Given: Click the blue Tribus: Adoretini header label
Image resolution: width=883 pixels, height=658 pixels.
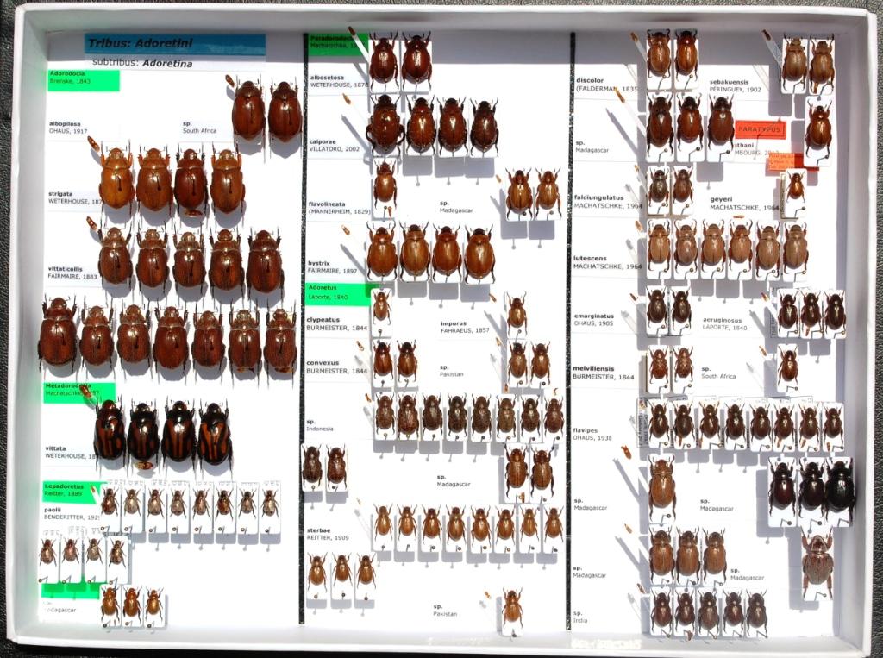Looking at the screenshot, I should click(x=174, y=44).
